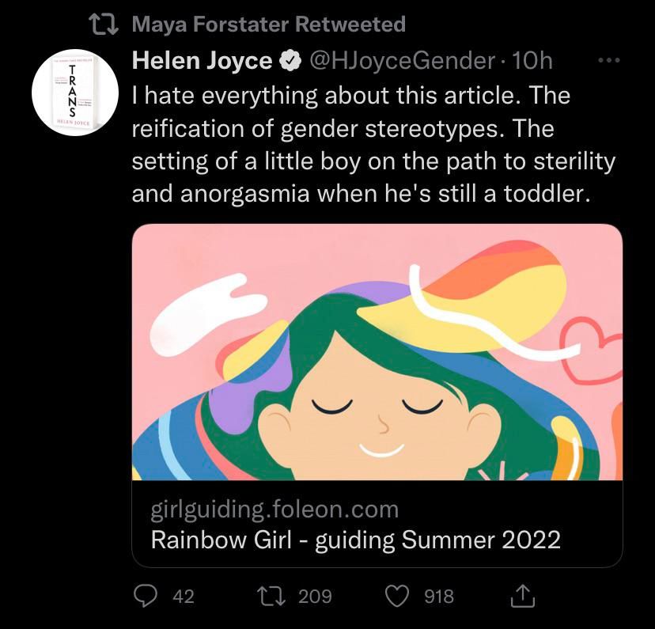
Task: Click the 10h timestamp
Action: coord(532,61)
